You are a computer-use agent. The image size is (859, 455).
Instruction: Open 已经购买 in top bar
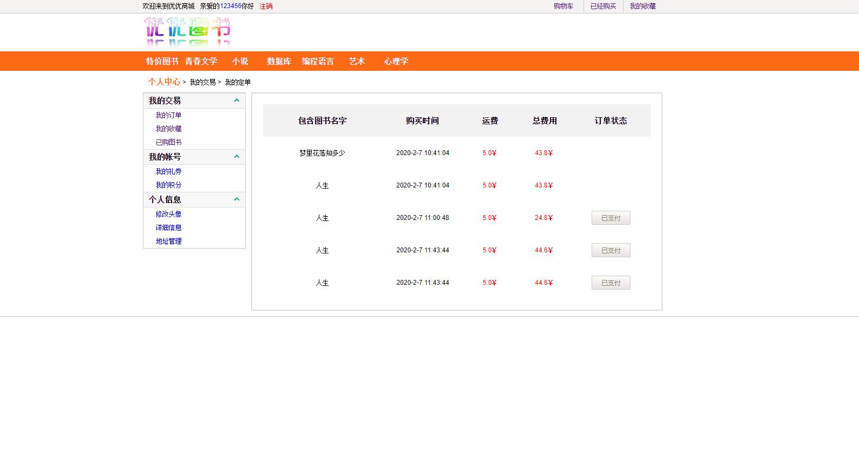603,6
